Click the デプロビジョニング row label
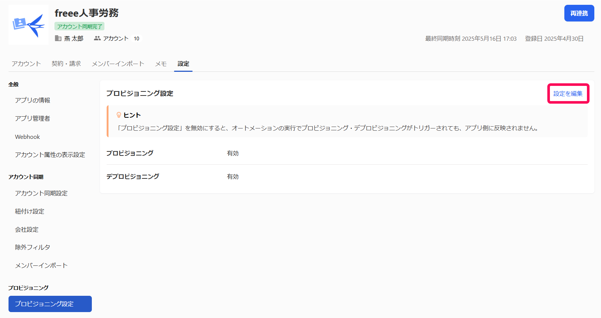 tap(133, 177)
